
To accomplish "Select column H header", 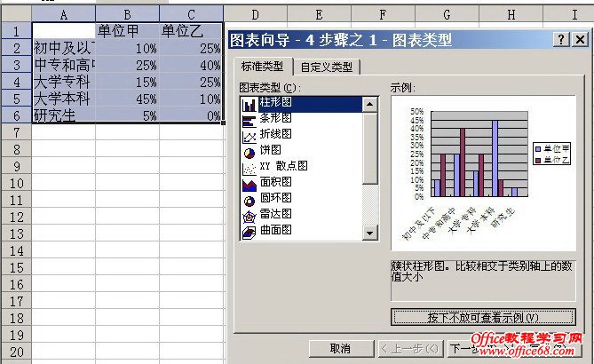I will click(511, 14).
